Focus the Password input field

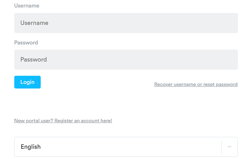126,60
